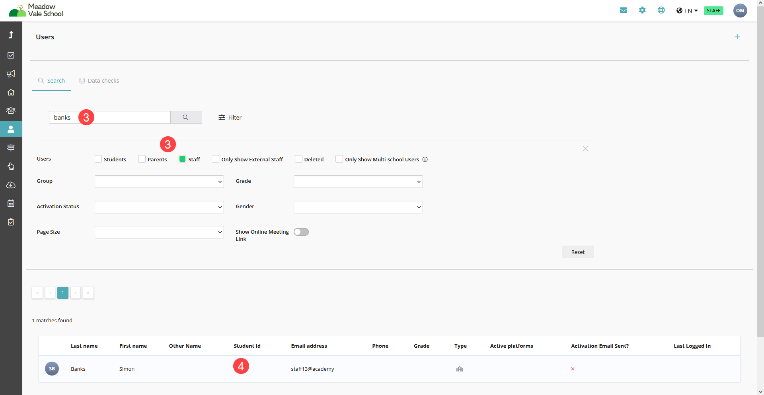This screenshot has width=764, height=395.
Task: Check Only Show External Staff checkbox
Action: pos(215,159)
